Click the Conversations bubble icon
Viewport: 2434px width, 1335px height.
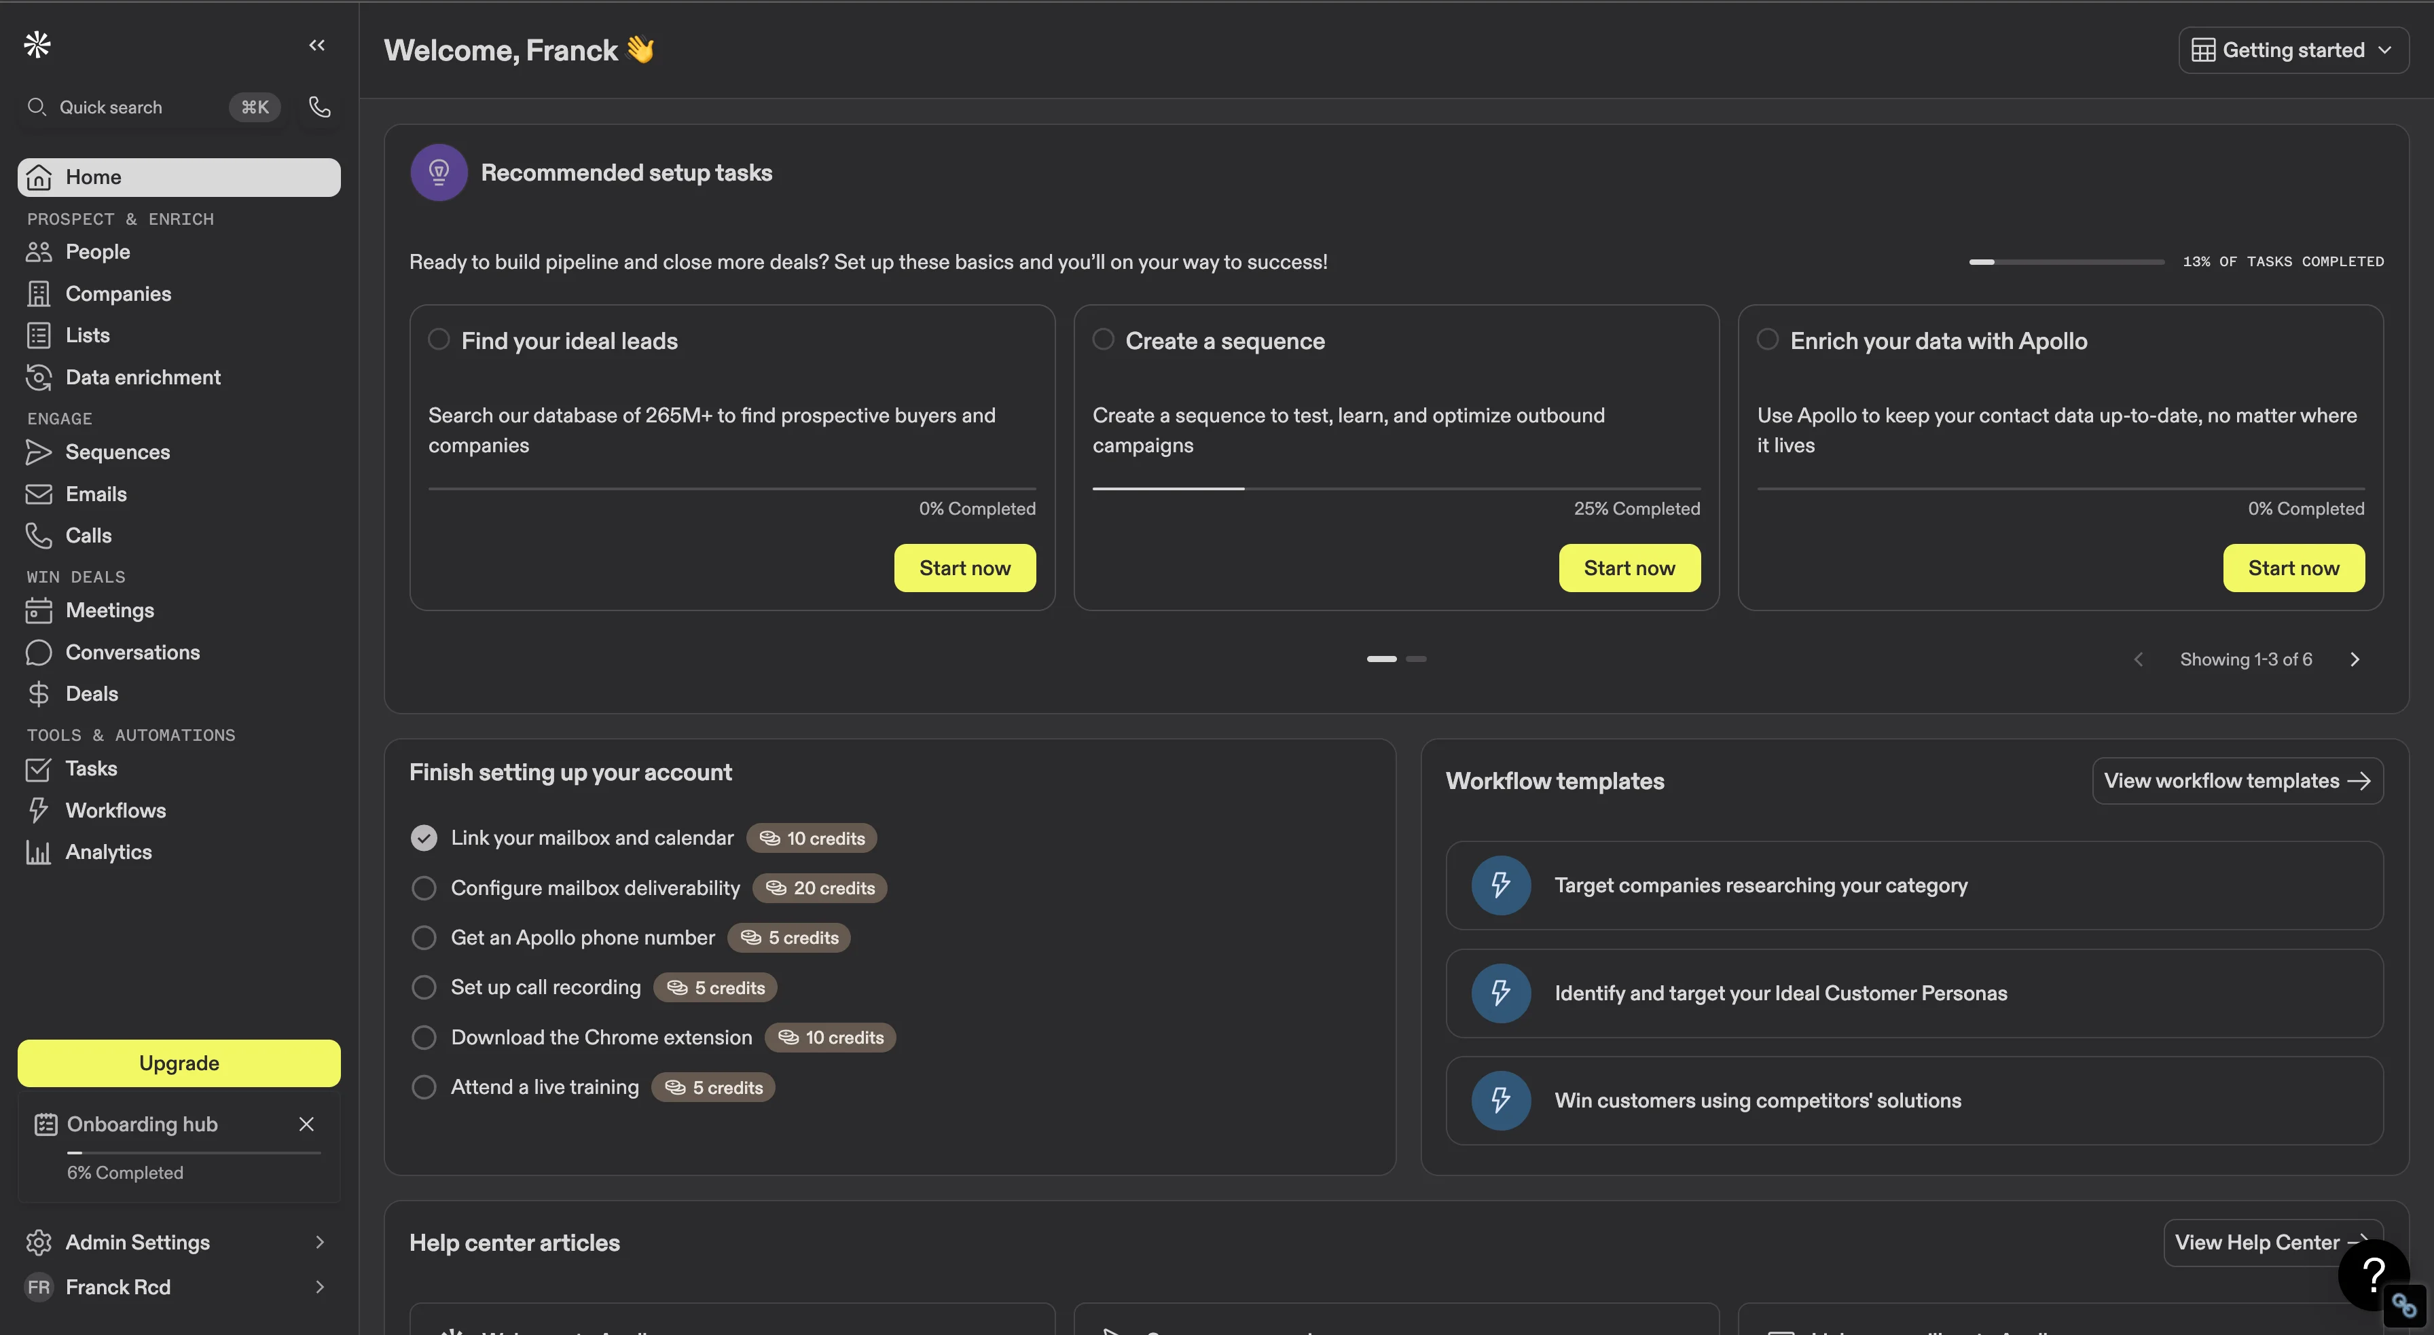click(39, 652)
